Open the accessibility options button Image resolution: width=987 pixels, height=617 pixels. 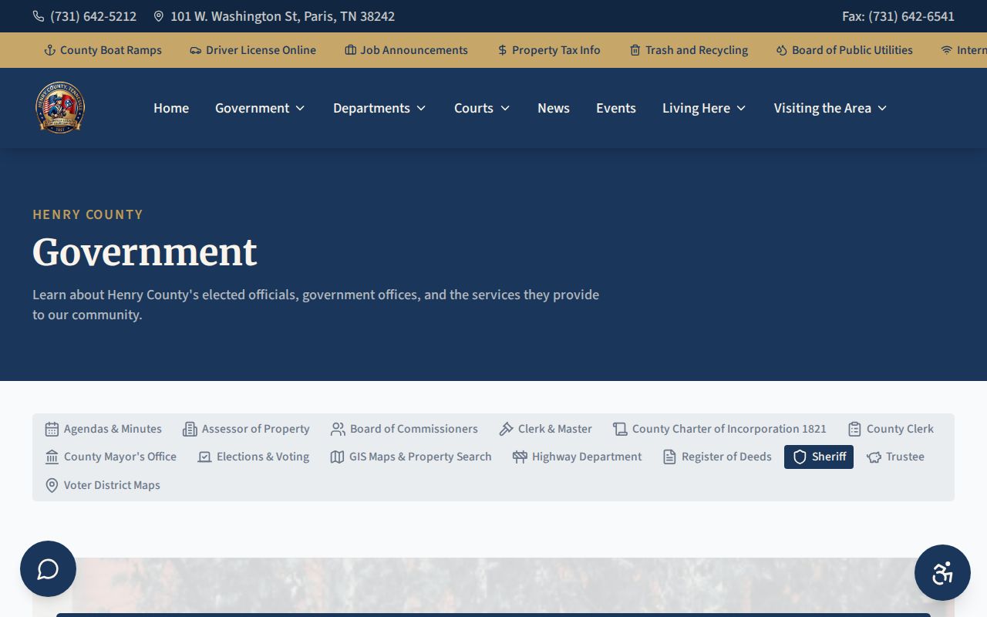pos(942,572)
